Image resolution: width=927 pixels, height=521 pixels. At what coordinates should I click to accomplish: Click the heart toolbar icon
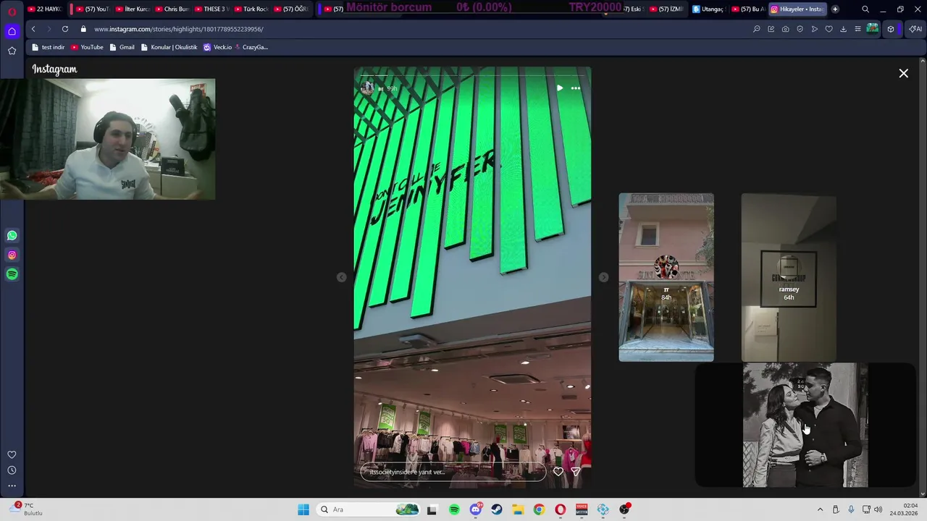pos(829,29)
